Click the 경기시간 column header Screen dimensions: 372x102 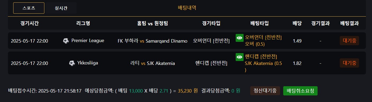(x=30, y=23)
